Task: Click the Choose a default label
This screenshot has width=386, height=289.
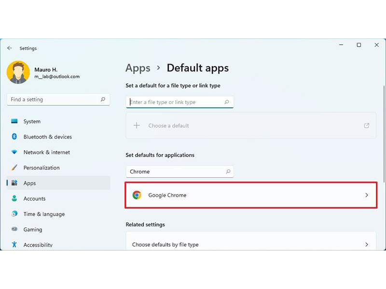Action: click(168, 126)
